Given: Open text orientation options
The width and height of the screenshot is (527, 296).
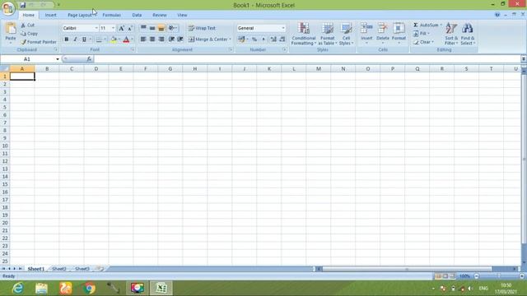Looking at the screenshot, I should (172, 28).
